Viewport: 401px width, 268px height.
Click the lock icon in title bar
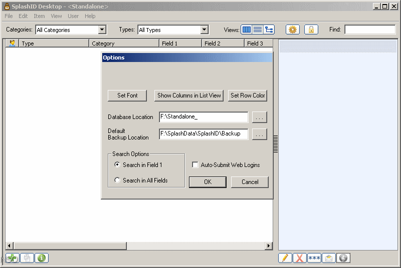click(x=7, y=6)
